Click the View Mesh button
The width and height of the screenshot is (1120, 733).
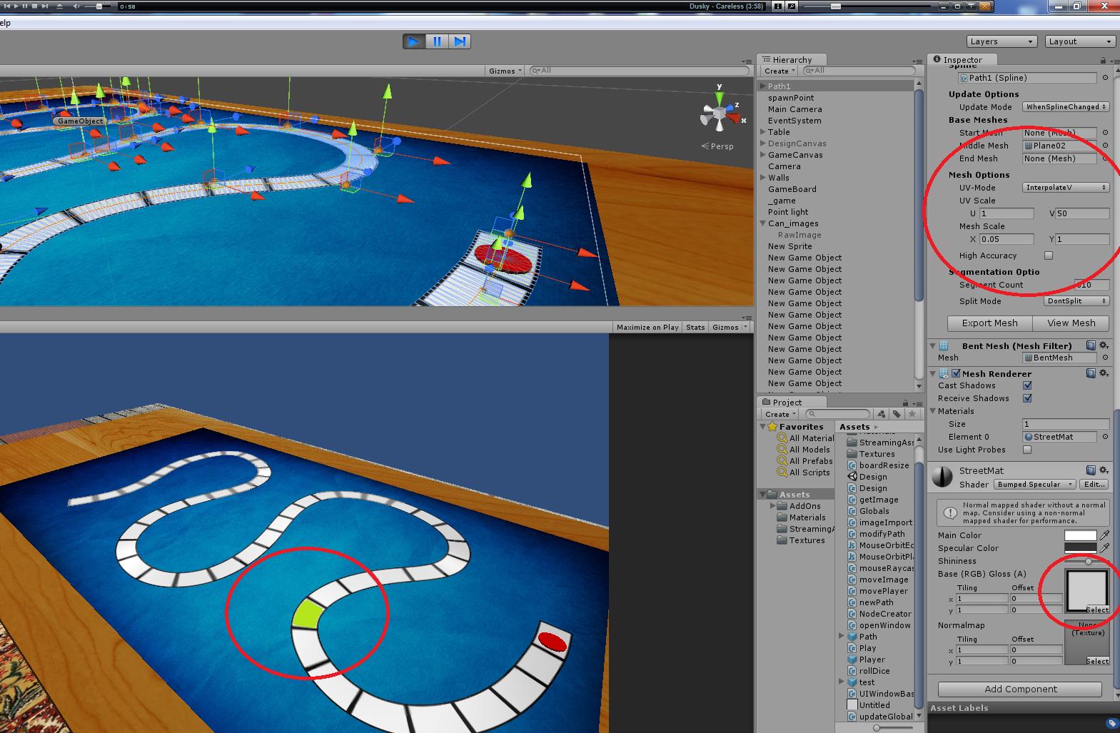[1071, 323]
